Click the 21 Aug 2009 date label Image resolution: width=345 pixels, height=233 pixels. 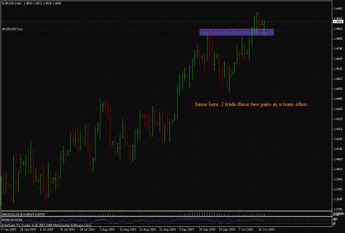147,230
